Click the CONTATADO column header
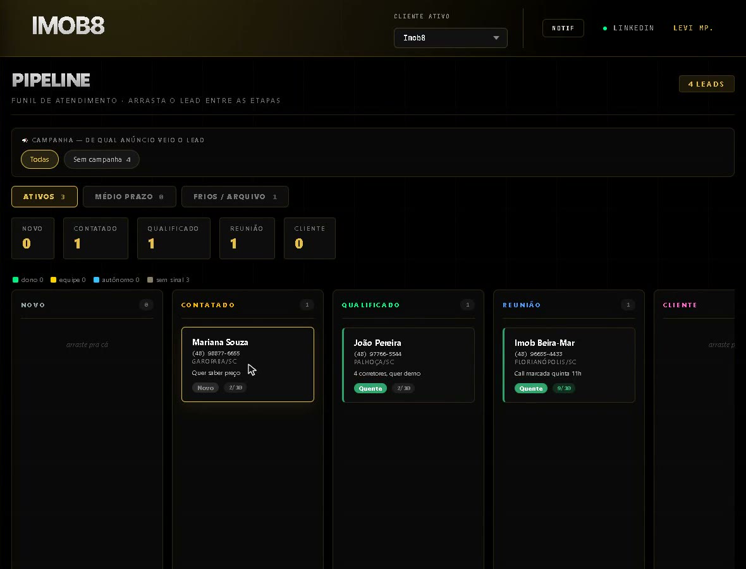Viewport: 746px width, 569px height. [x=208, y=305]
